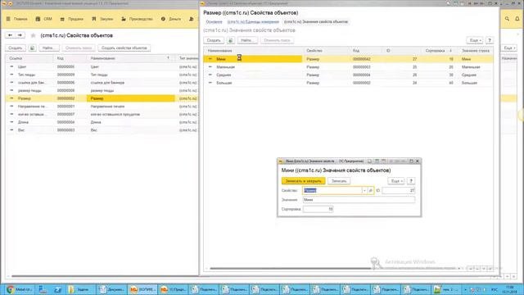Select the Большая row in values table
The image size is (524, 295).
[x=348, y=83]
